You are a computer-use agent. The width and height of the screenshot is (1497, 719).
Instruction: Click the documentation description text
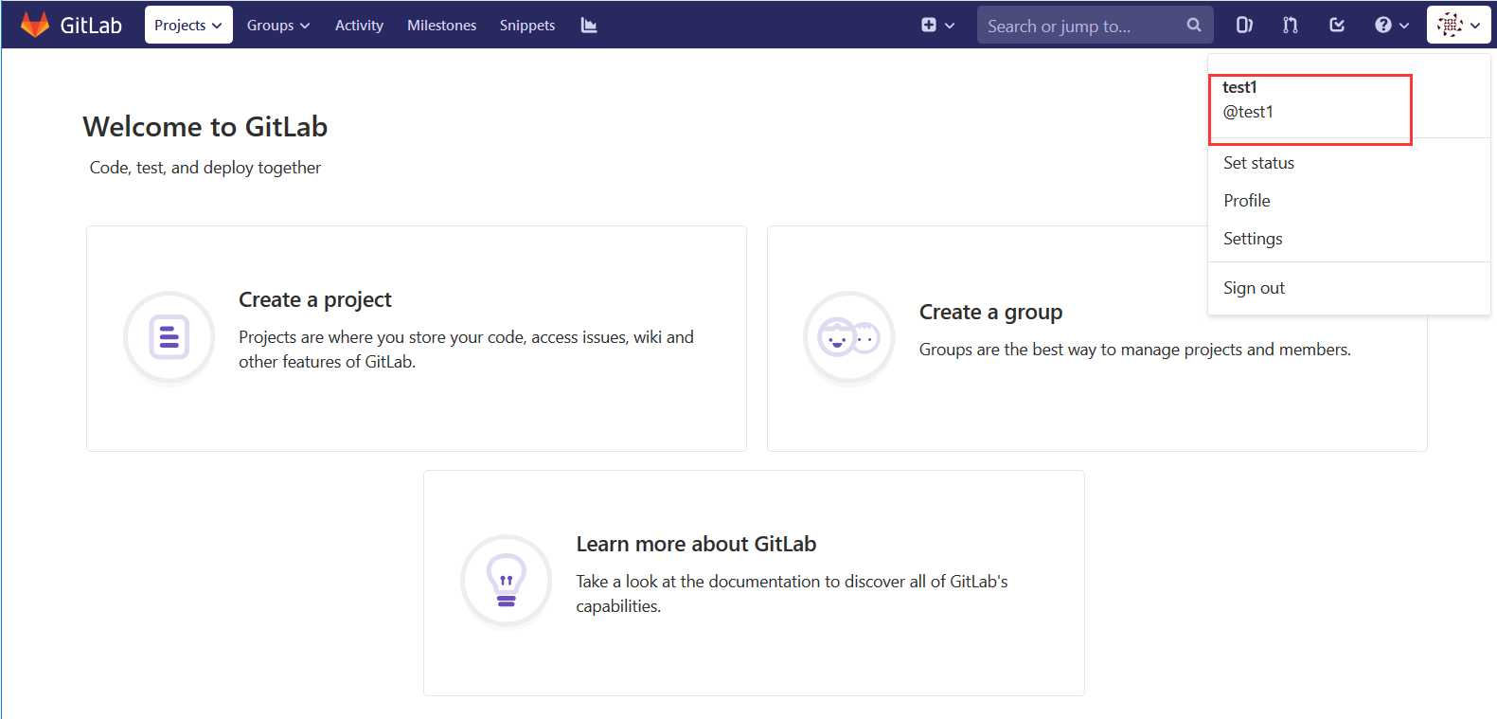792,594
